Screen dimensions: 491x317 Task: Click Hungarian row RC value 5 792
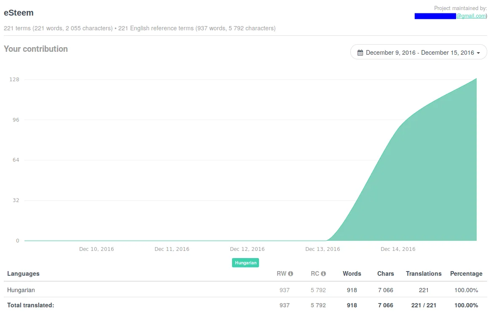[x=318, y=290]
